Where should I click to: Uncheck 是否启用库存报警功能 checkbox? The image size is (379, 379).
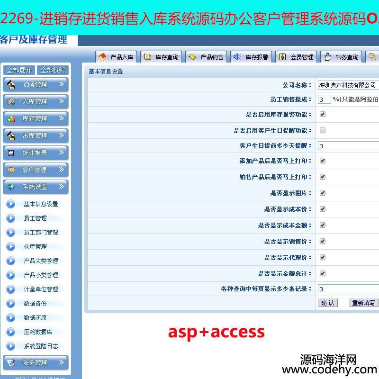click(x=323, y=114)
